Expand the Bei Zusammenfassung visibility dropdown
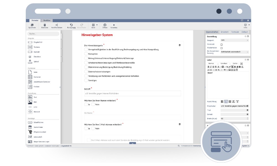 pyautogui.click(x=235, y=52)
